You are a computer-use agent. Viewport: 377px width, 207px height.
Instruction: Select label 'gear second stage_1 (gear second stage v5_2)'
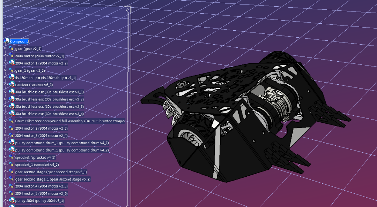coord(53,179)
